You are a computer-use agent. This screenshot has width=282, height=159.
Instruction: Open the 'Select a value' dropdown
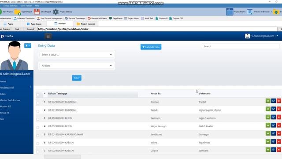tap(77, 55)
